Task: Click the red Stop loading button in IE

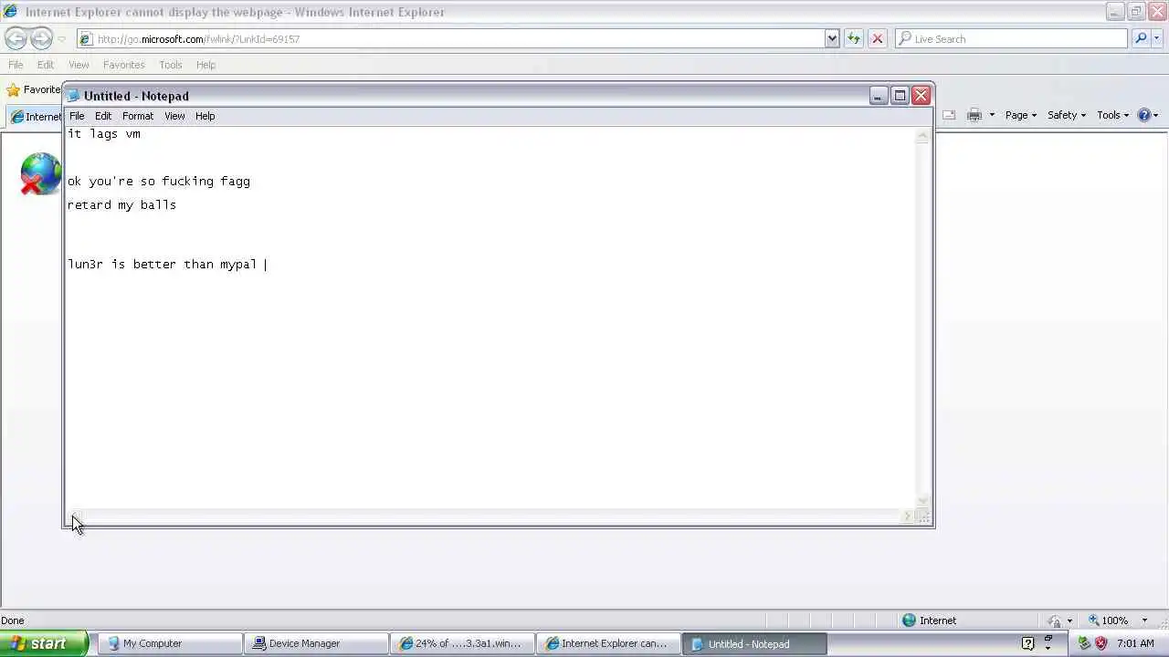Action: 878,38
